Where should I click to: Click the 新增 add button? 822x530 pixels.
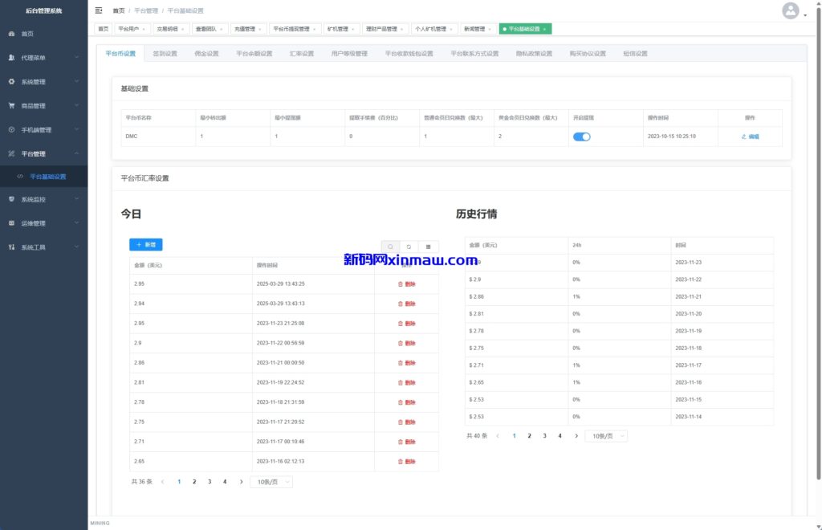[x=145, y=246]
